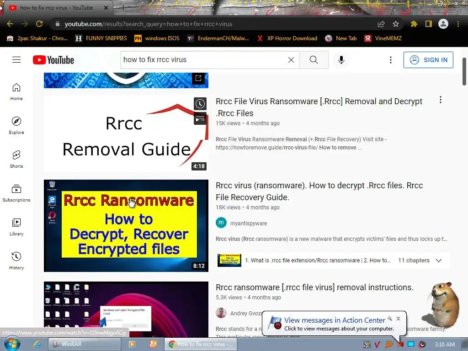Open the 2pac Shakur bookmark

point(37,38)
